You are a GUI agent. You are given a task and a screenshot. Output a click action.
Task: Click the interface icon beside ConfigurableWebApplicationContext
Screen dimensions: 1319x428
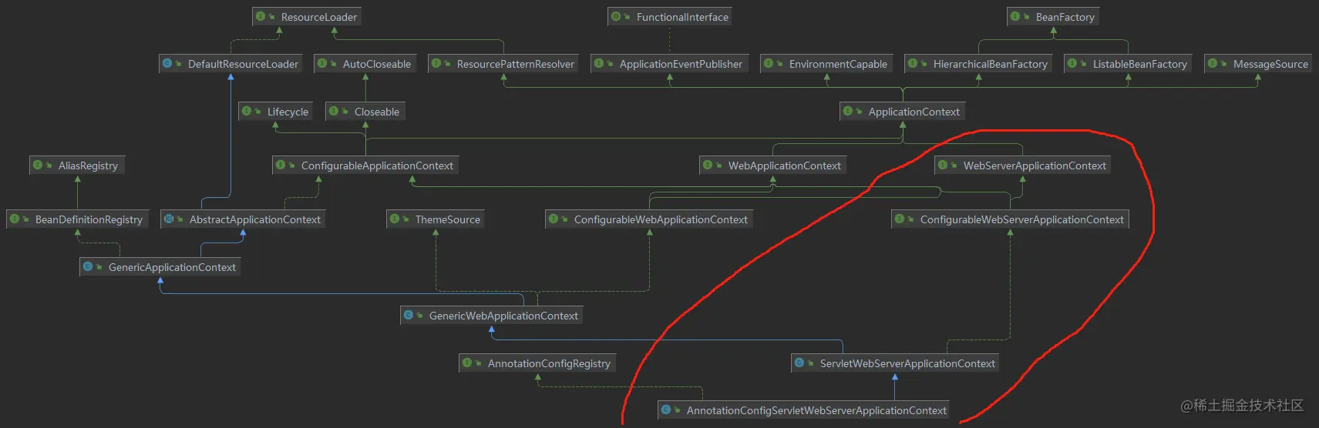point(554,219)
